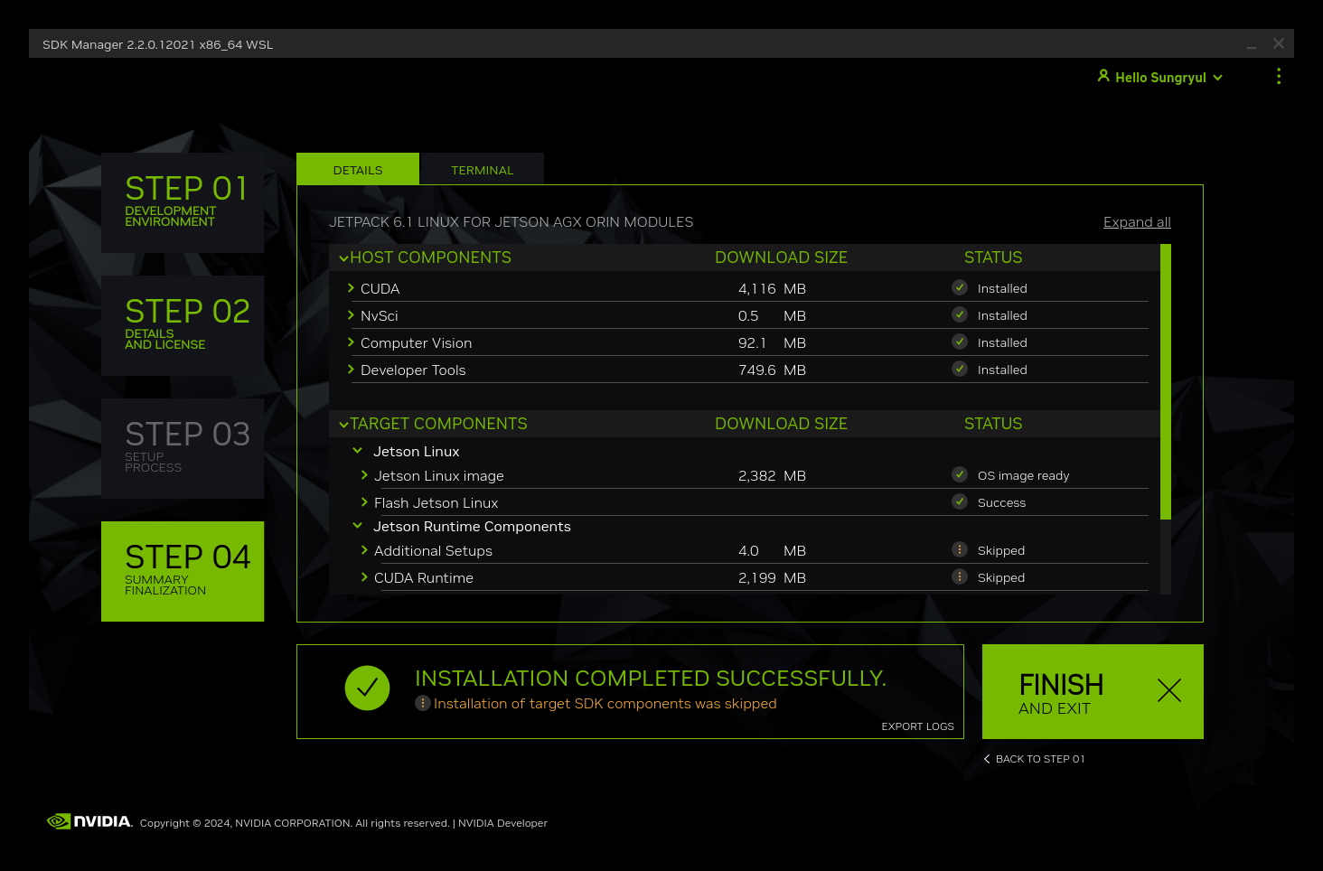Click the target SDK components skipped warning text
Image resolution: width=1323 pixels, height=871 pixels.
[605, 704]
